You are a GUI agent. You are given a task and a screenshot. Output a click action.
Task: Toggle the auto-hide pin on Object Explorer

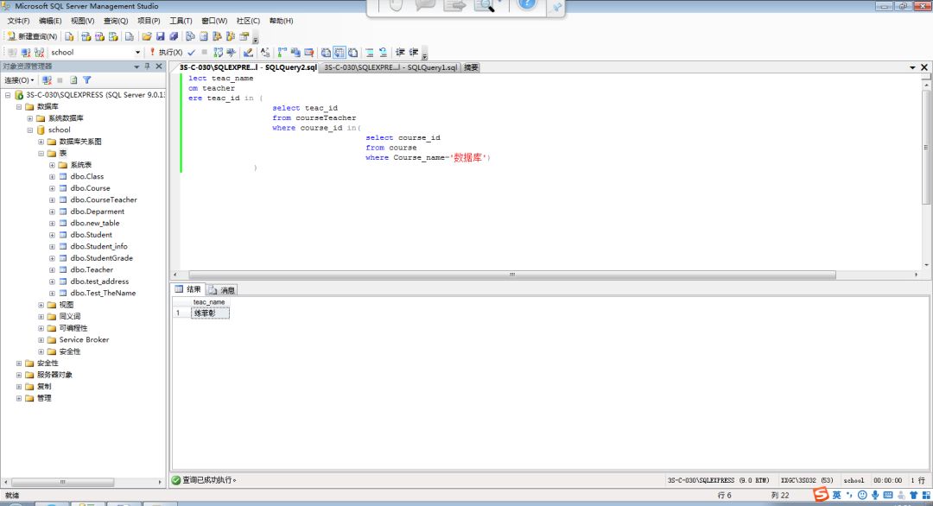(147, 66)
